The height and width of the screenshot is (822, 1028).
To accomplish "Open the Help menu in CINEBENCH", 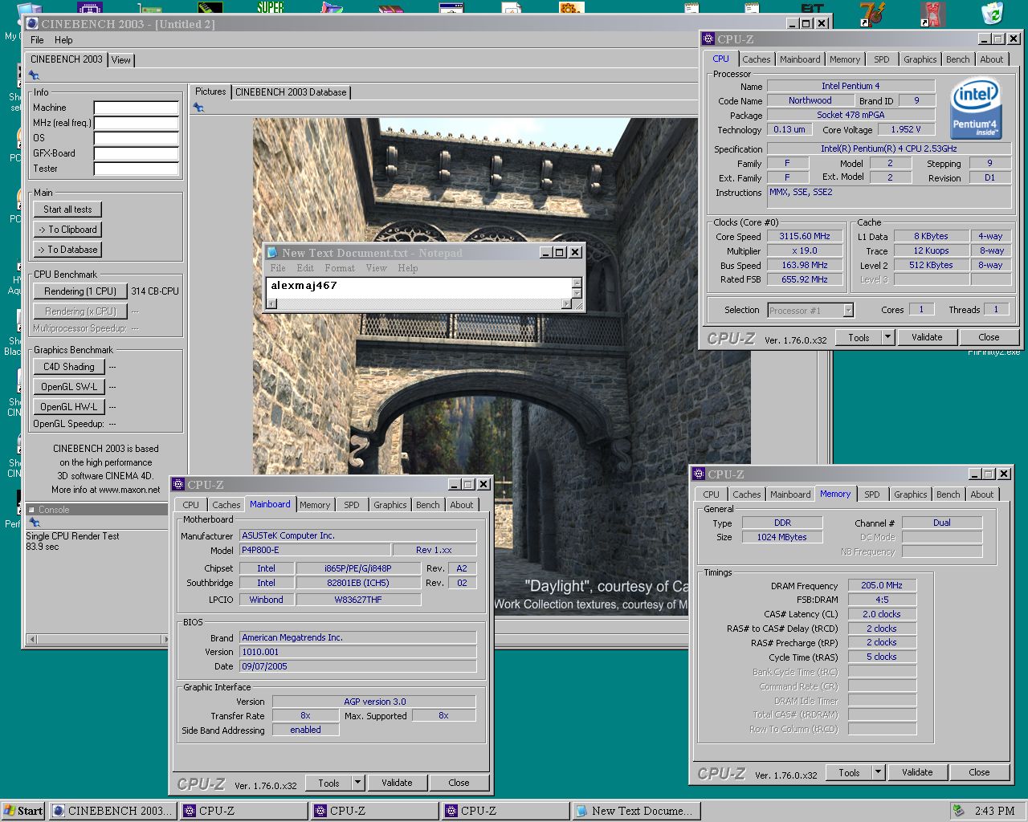I will 63,39.
